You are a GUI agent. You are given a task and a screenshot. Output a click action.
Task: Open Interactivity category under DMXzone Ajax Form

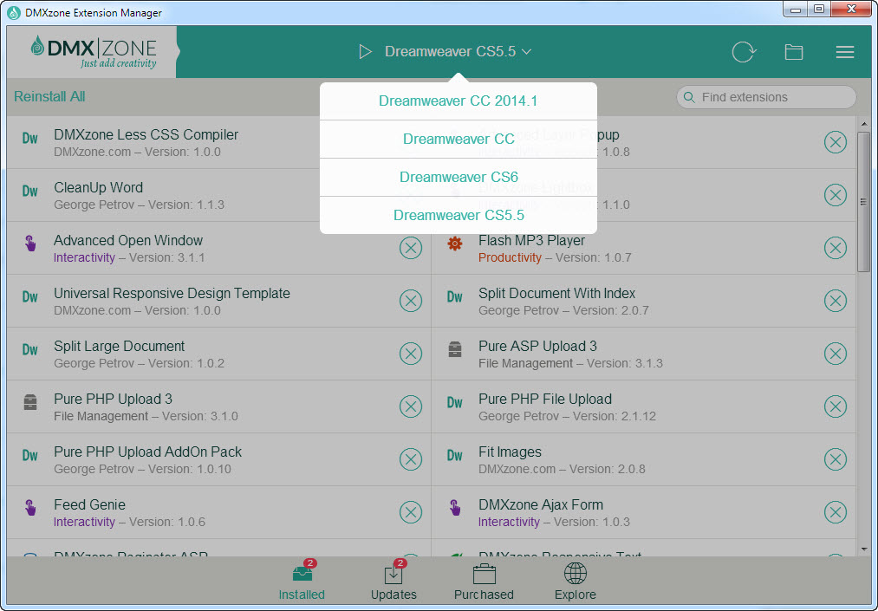tap(509, 522)
